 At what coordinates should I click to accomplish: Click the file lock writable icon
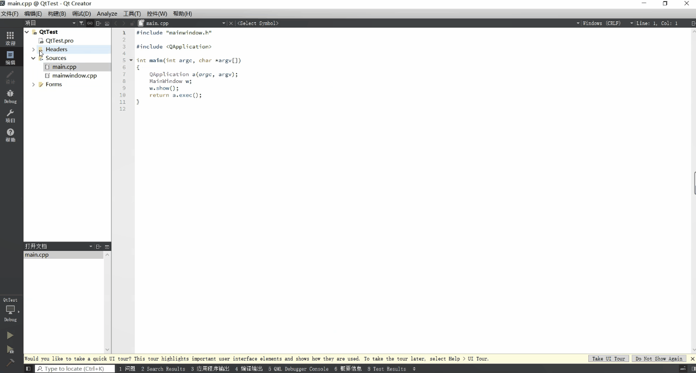pos(132,23)
